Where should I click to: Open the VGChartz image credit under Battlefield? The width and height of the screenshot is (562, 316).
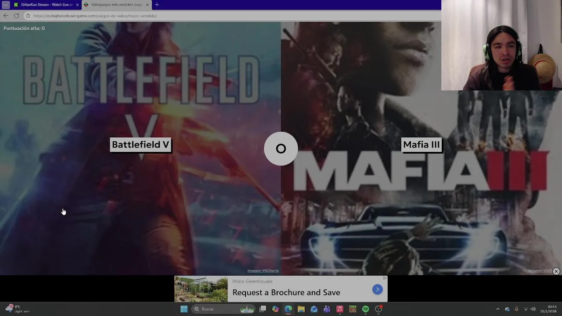(x=263, y=271)
